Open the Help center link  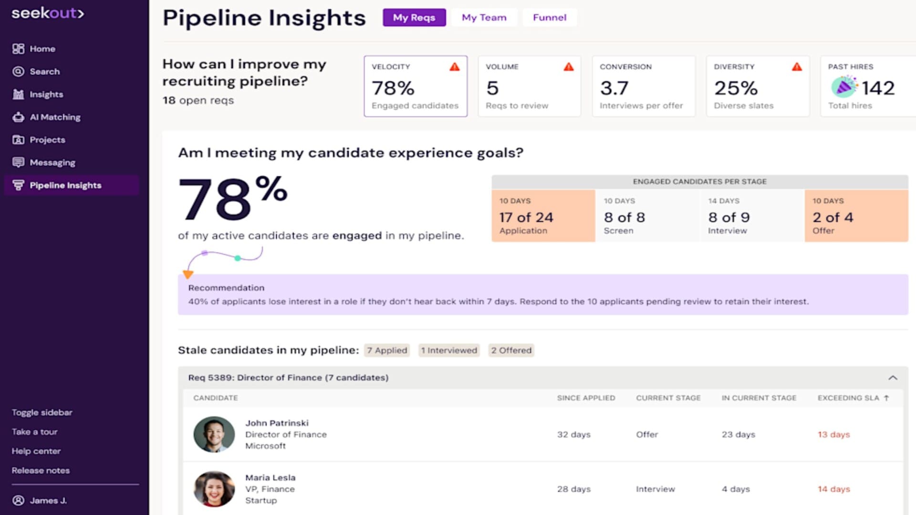(x=36, y=451)
